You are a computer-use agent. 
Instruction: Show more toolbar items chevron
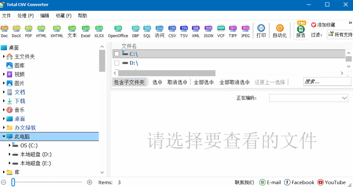coord(350,23)
